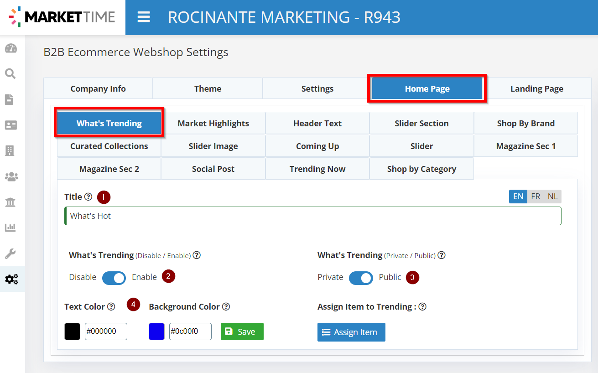Image resolution: width=598 pixels, height=373 pixels.
Task: Click help icon beside Disable / Enable label
Action: click(197, 255)
